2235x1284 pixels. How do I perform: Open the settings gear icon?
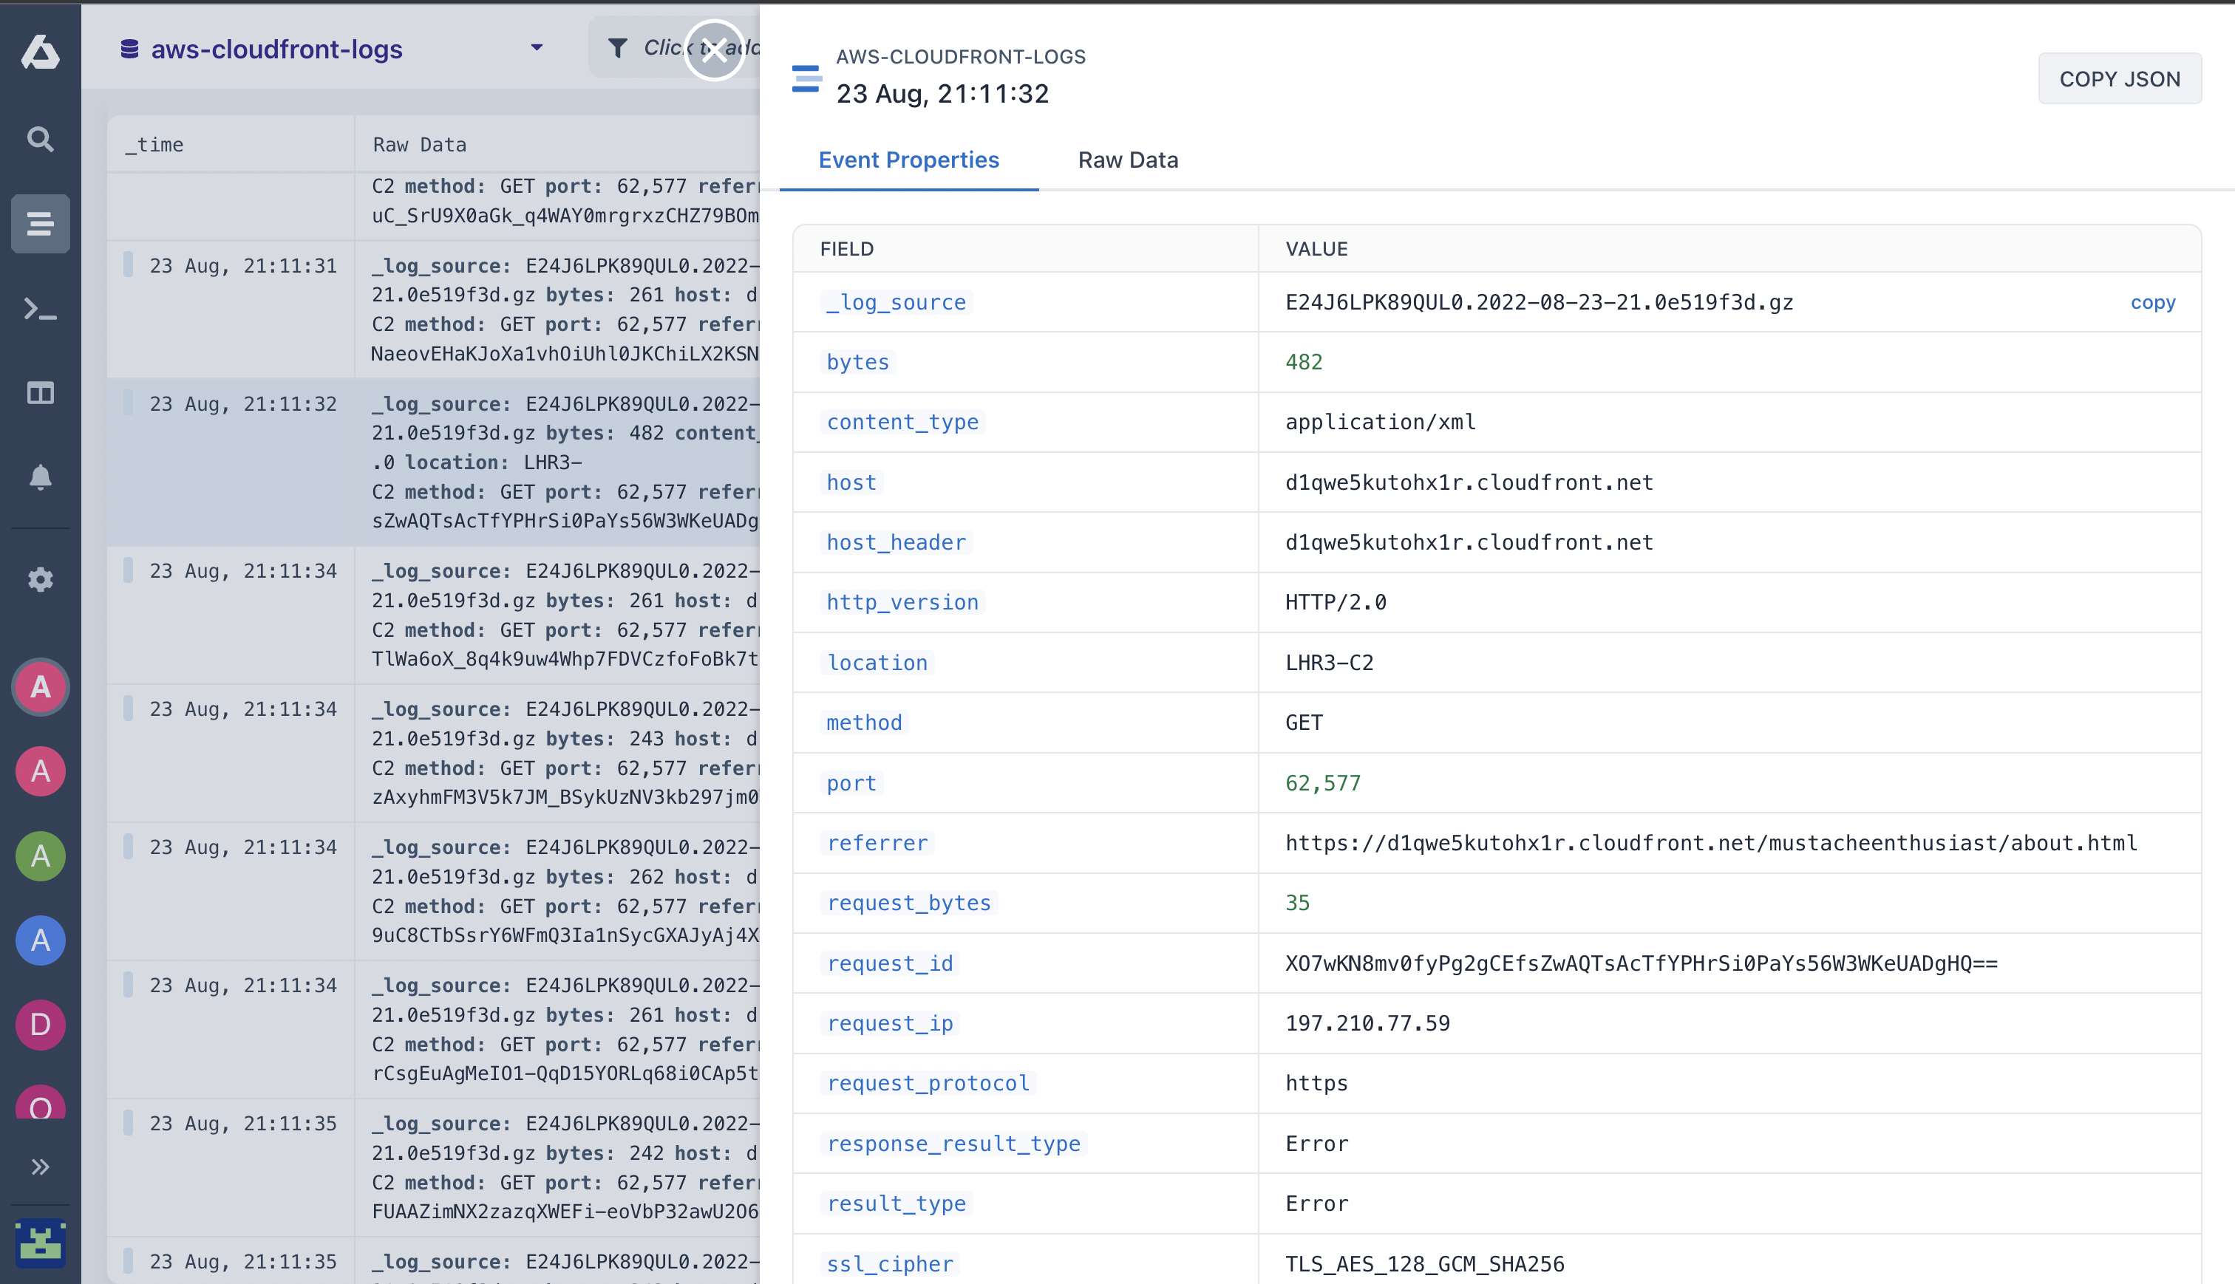click(x=40, y=579)
